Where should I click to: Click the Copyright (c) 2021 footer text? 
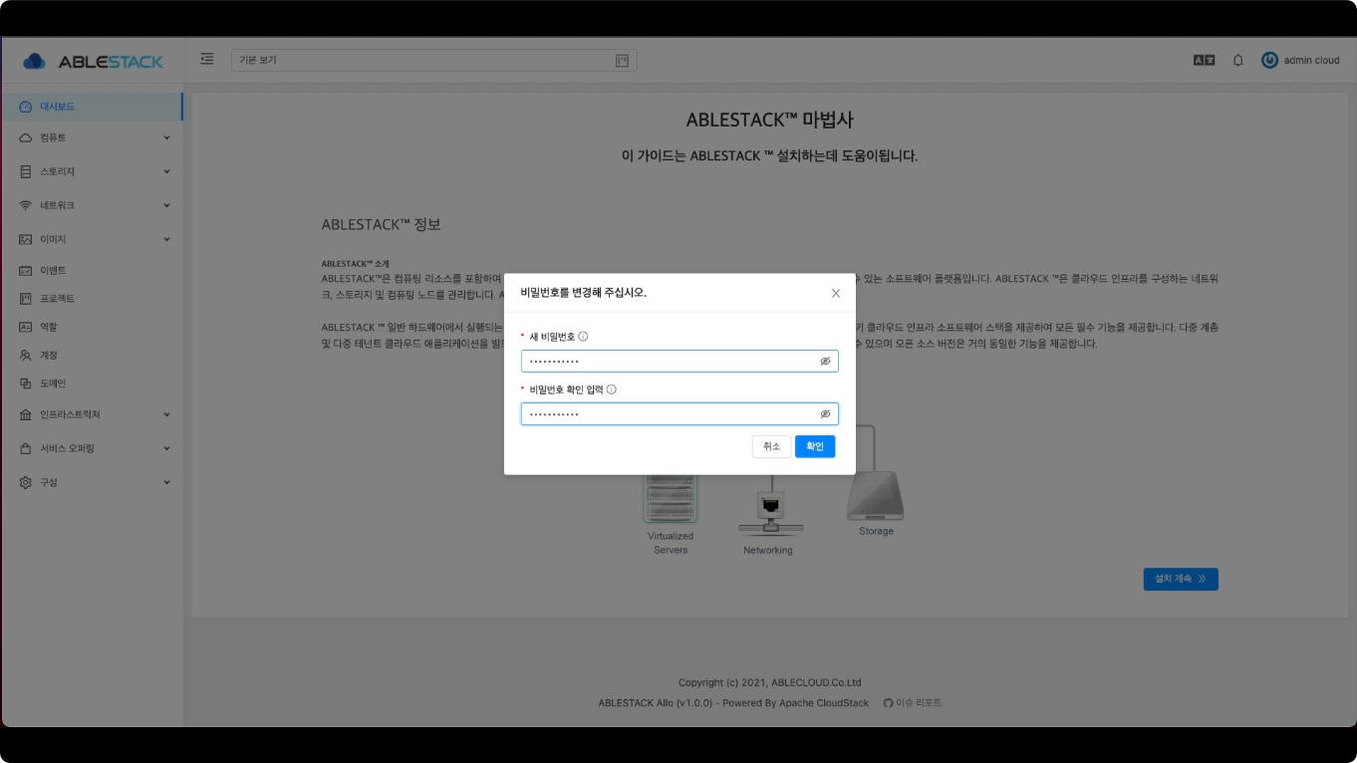click(x=770, y=683)
